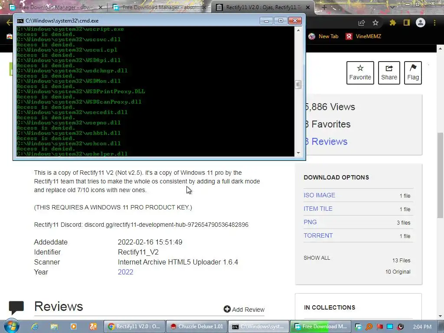Open the Chrome profile avatar

pos(421,23)
